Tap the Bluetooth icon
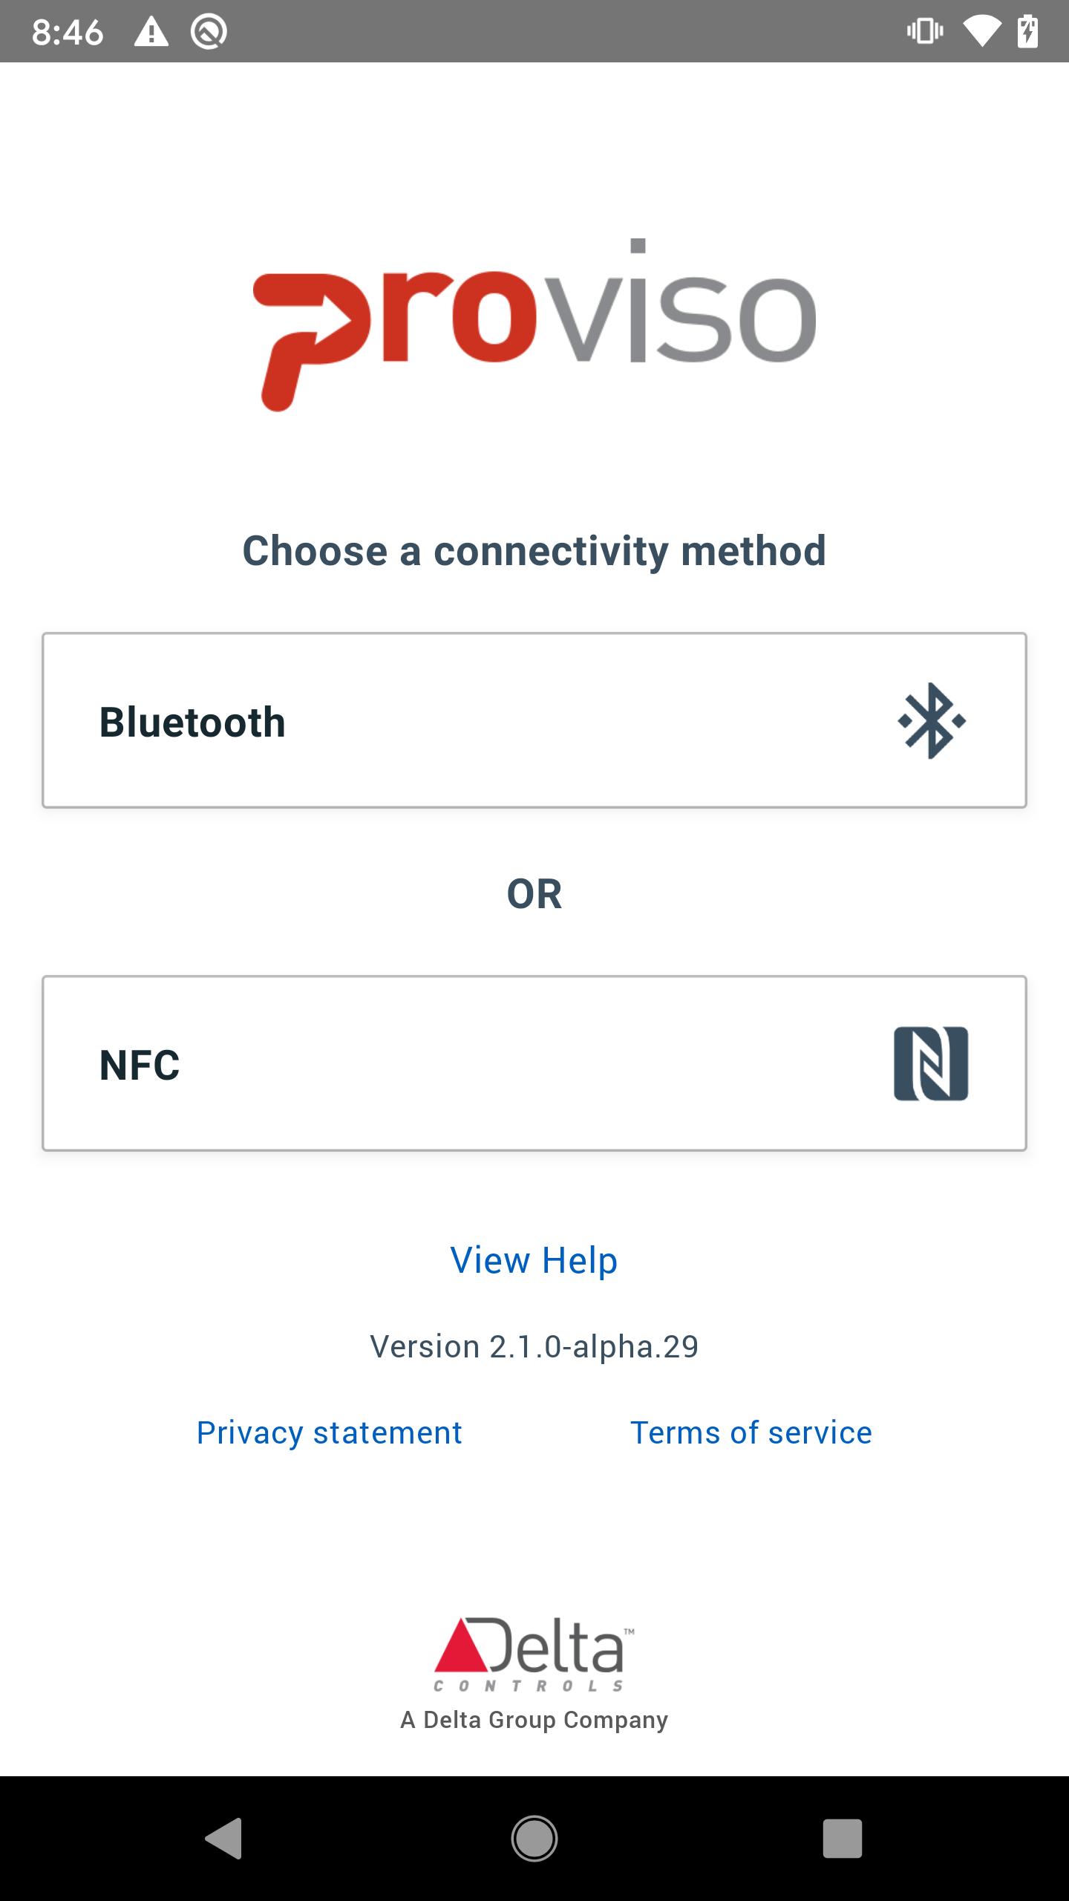This screenshot has height=1901, width=1069. tap(931, 720)
